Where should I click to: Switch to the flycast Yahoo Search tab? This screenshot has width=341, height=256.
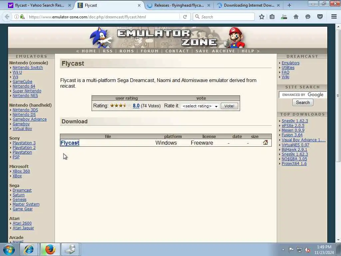coord(40,5)
